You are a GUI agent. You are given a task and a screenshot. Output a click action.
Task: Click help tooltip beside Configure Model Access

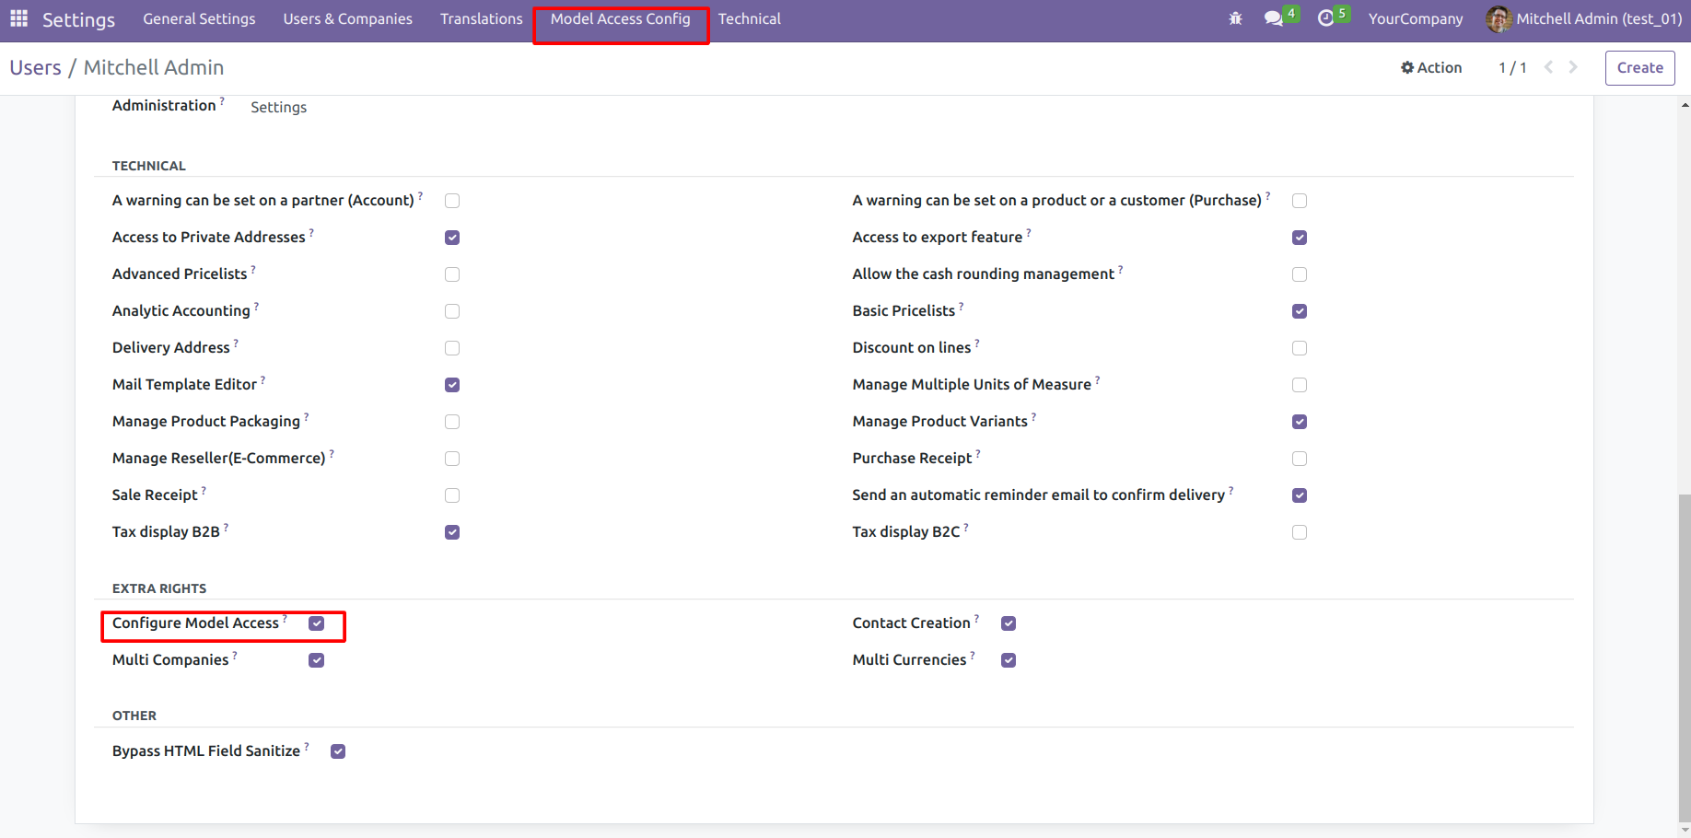[x=285, y=618]
